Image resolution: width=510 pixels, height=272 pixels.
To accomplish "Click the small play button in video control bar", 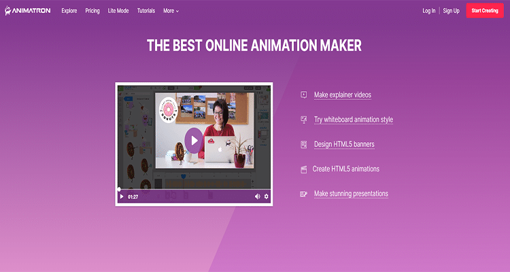I will click(122, 197).
